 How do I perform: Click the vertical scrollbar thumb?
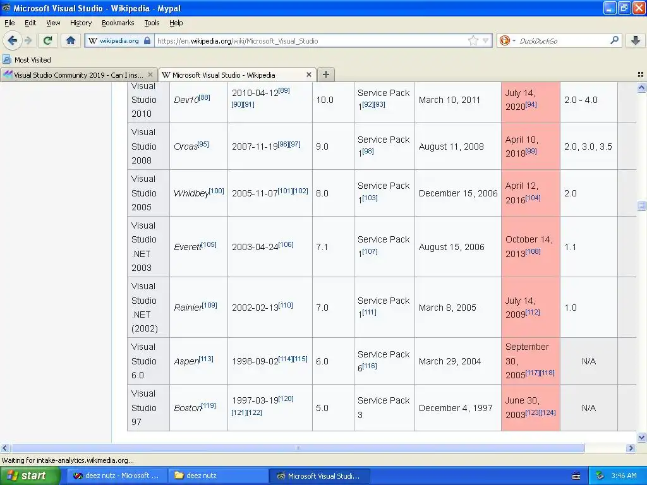tap(641, 205)
